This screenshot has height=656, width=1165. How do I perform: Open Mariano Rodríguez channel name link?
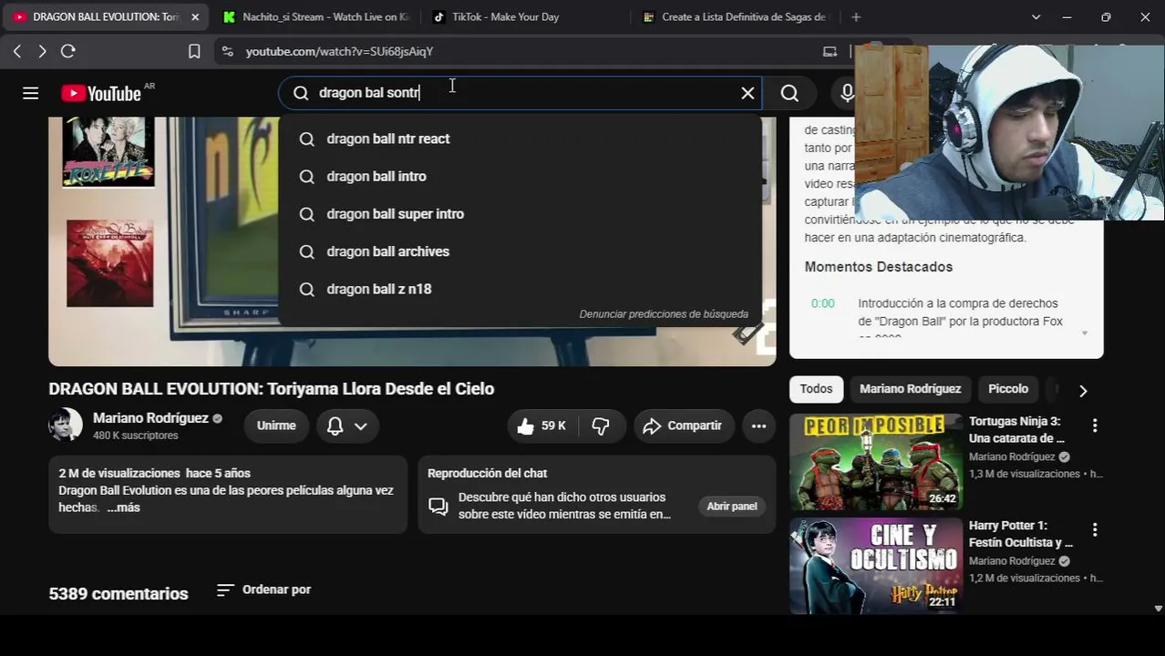click(150, 418)
